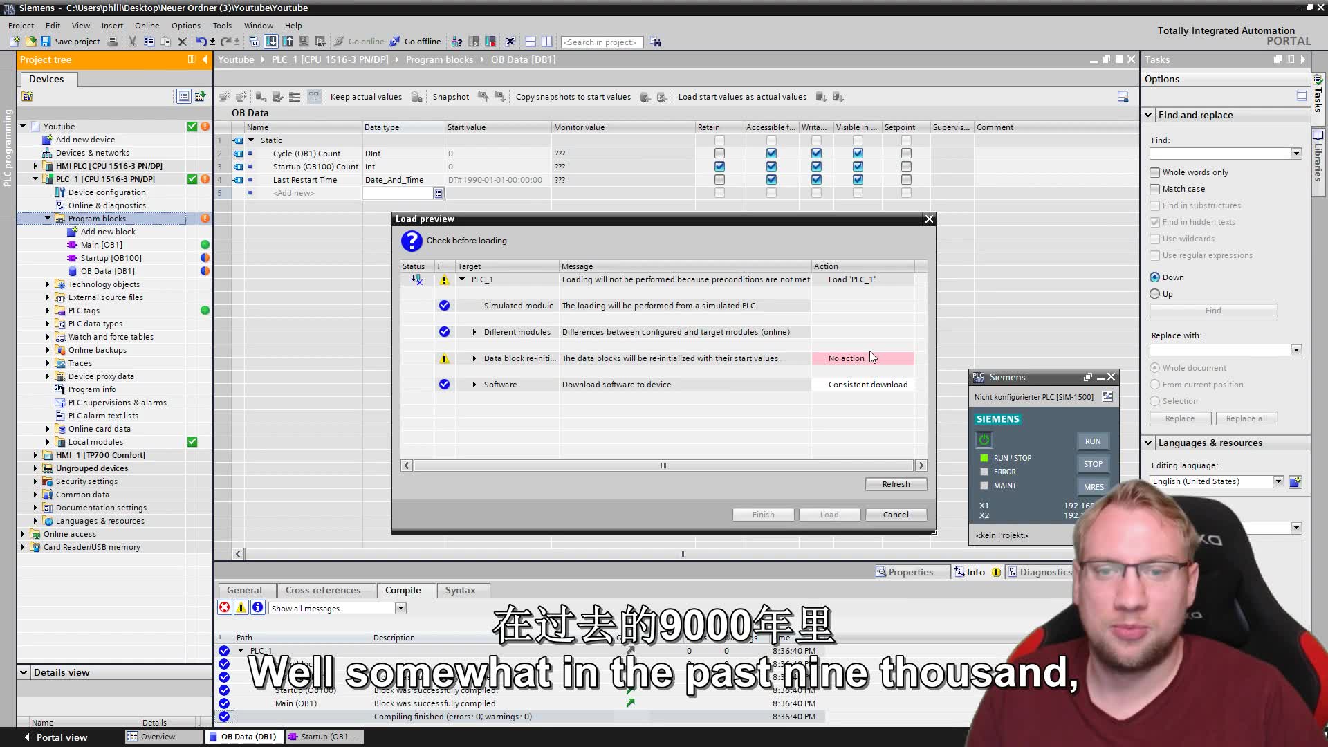The width and height of the screenshot is (1328, 747).
Task: Click the Load preview horizontal scrollbar thumb
Action: pos(663,465)
